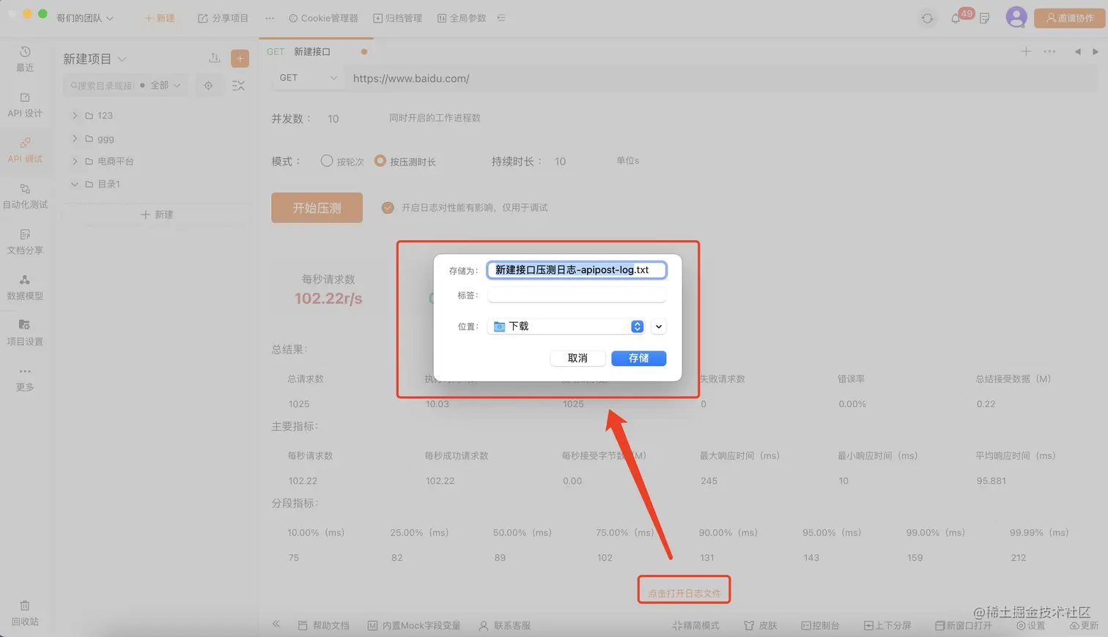Open 项目设置 in the sidebar
Screen dimensions: 1108x637
click(25, 333)
